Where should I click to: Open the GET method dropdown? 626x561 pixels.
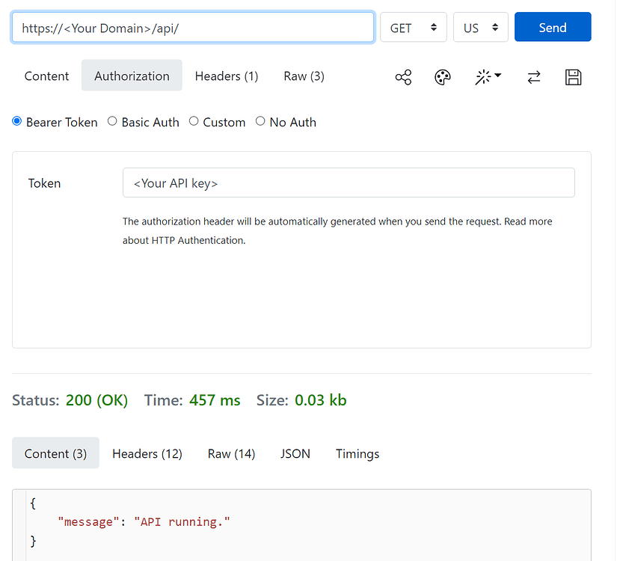[413, 27]
